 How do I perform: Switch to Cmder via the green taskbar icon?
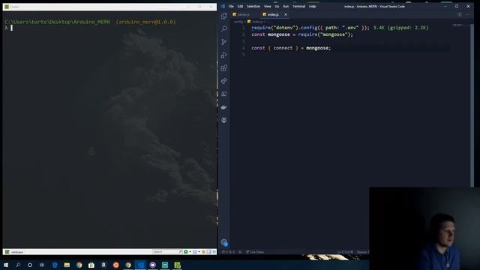tap(177, 265)
